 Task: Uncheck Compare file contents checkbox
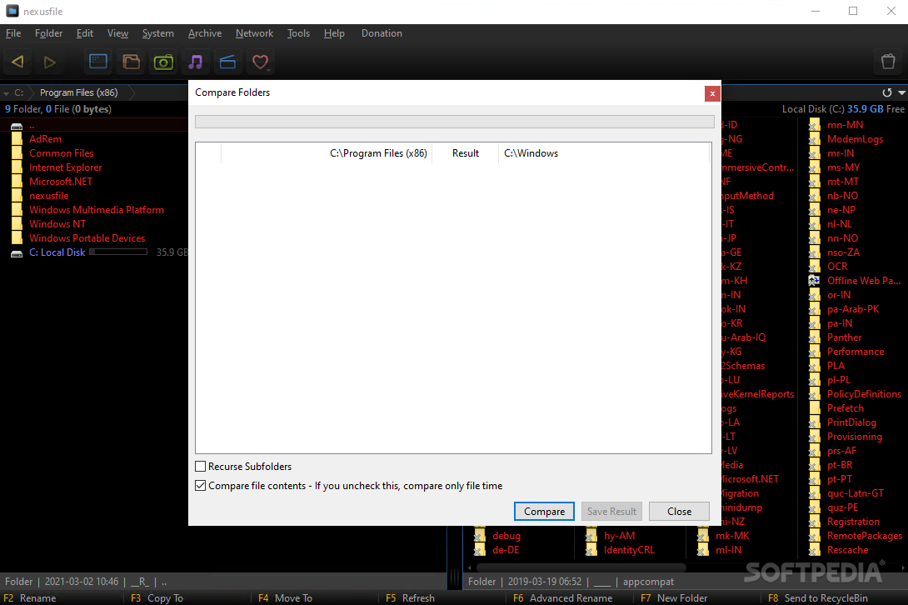pos(201,486)
